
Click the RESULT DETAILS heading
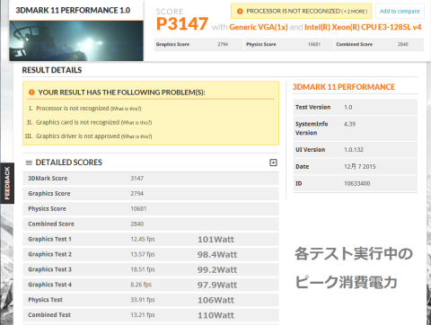coord(52,70)
